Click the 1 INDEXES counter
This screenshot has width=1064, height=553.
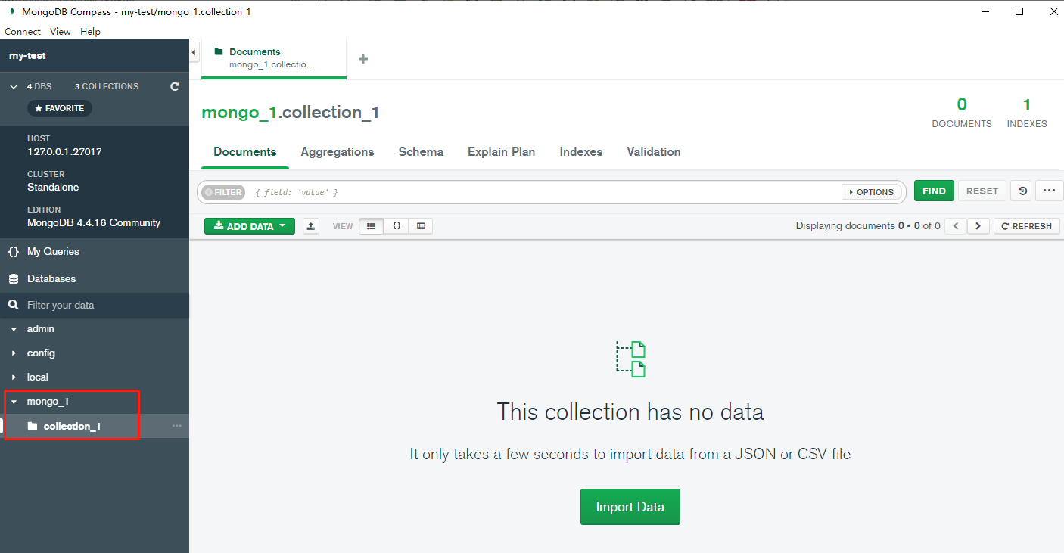point(1027,113)
